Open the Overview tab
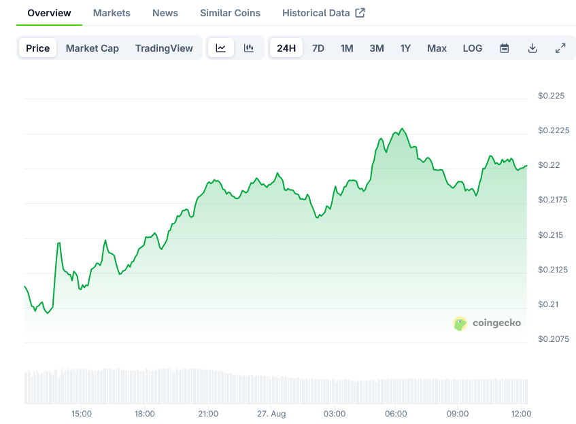 tap(49, 13)
